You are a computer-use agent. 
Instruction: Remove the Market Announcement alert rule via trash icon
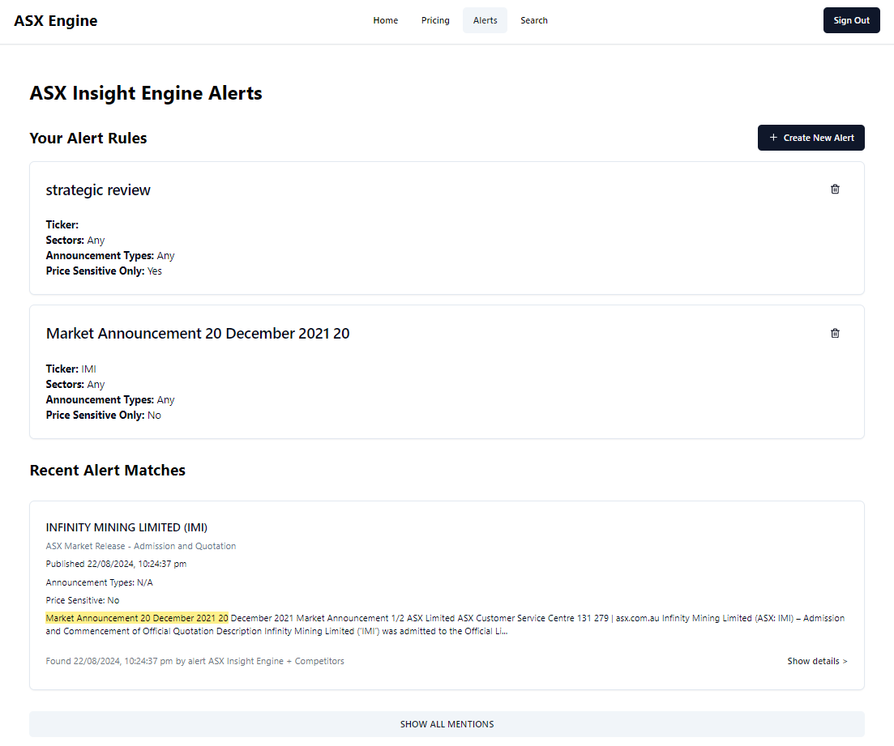(835, 333)
